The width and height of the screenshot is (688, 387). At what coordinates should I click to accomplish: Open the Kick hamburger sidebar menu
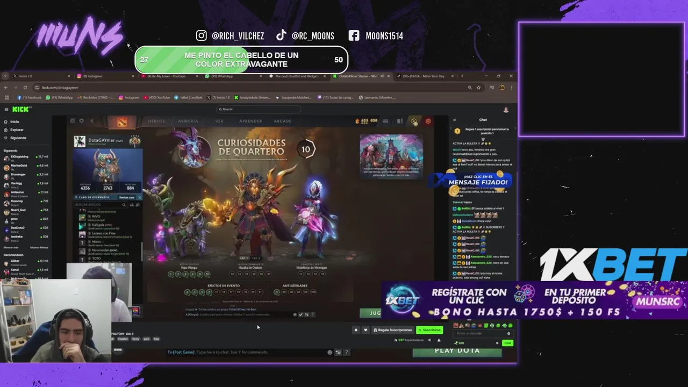click(6, 109)
